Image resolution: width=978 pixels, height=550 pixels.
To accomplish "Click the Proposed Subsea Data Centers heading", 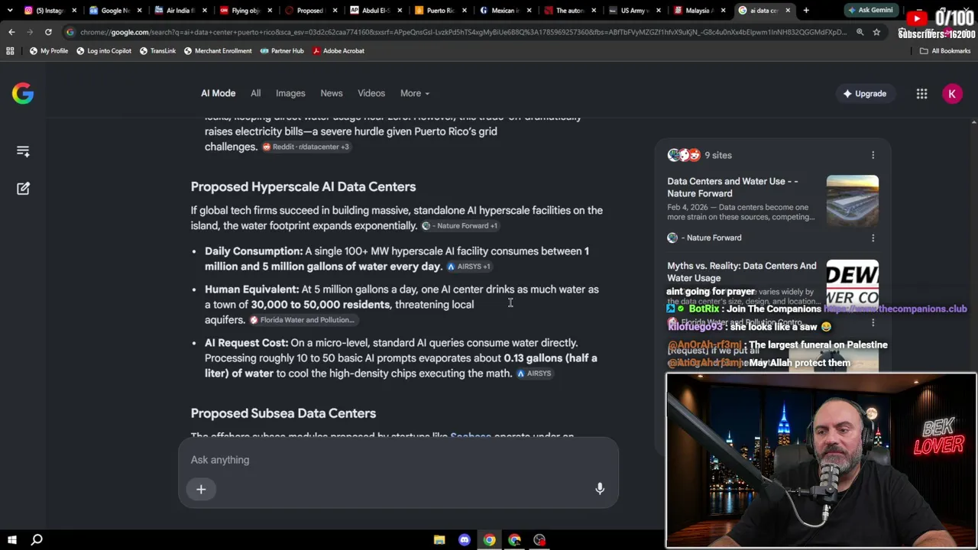I will (283, 413).
